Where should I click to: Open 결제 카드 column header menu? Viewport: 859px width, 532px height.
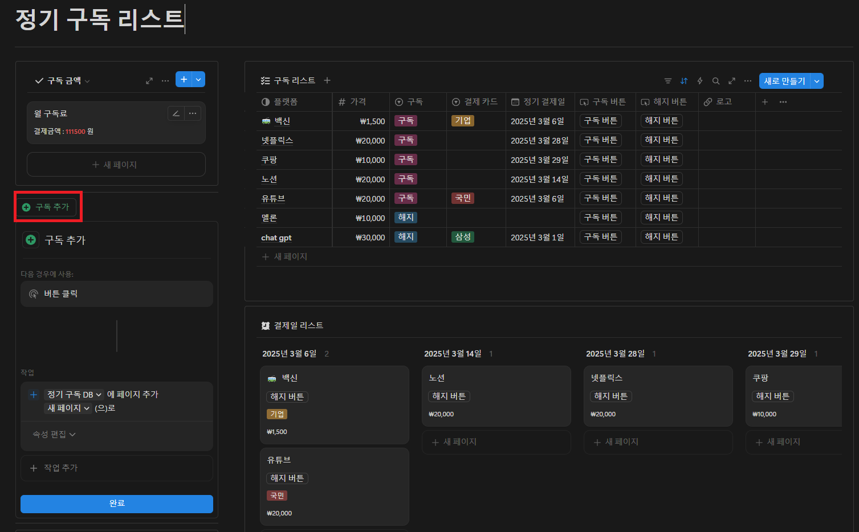[x=476, y=102]
